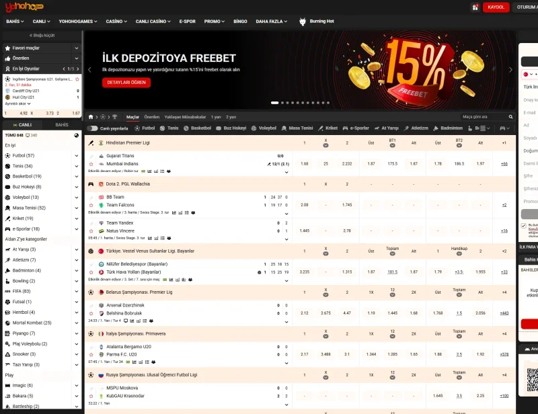
Task: Switch to the Önerilen tab
Action: (152, 117)
